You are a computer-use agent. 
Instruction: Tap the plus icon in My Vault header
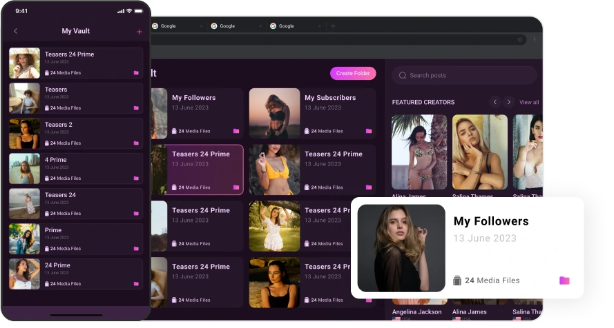click(x=139, y=32)
